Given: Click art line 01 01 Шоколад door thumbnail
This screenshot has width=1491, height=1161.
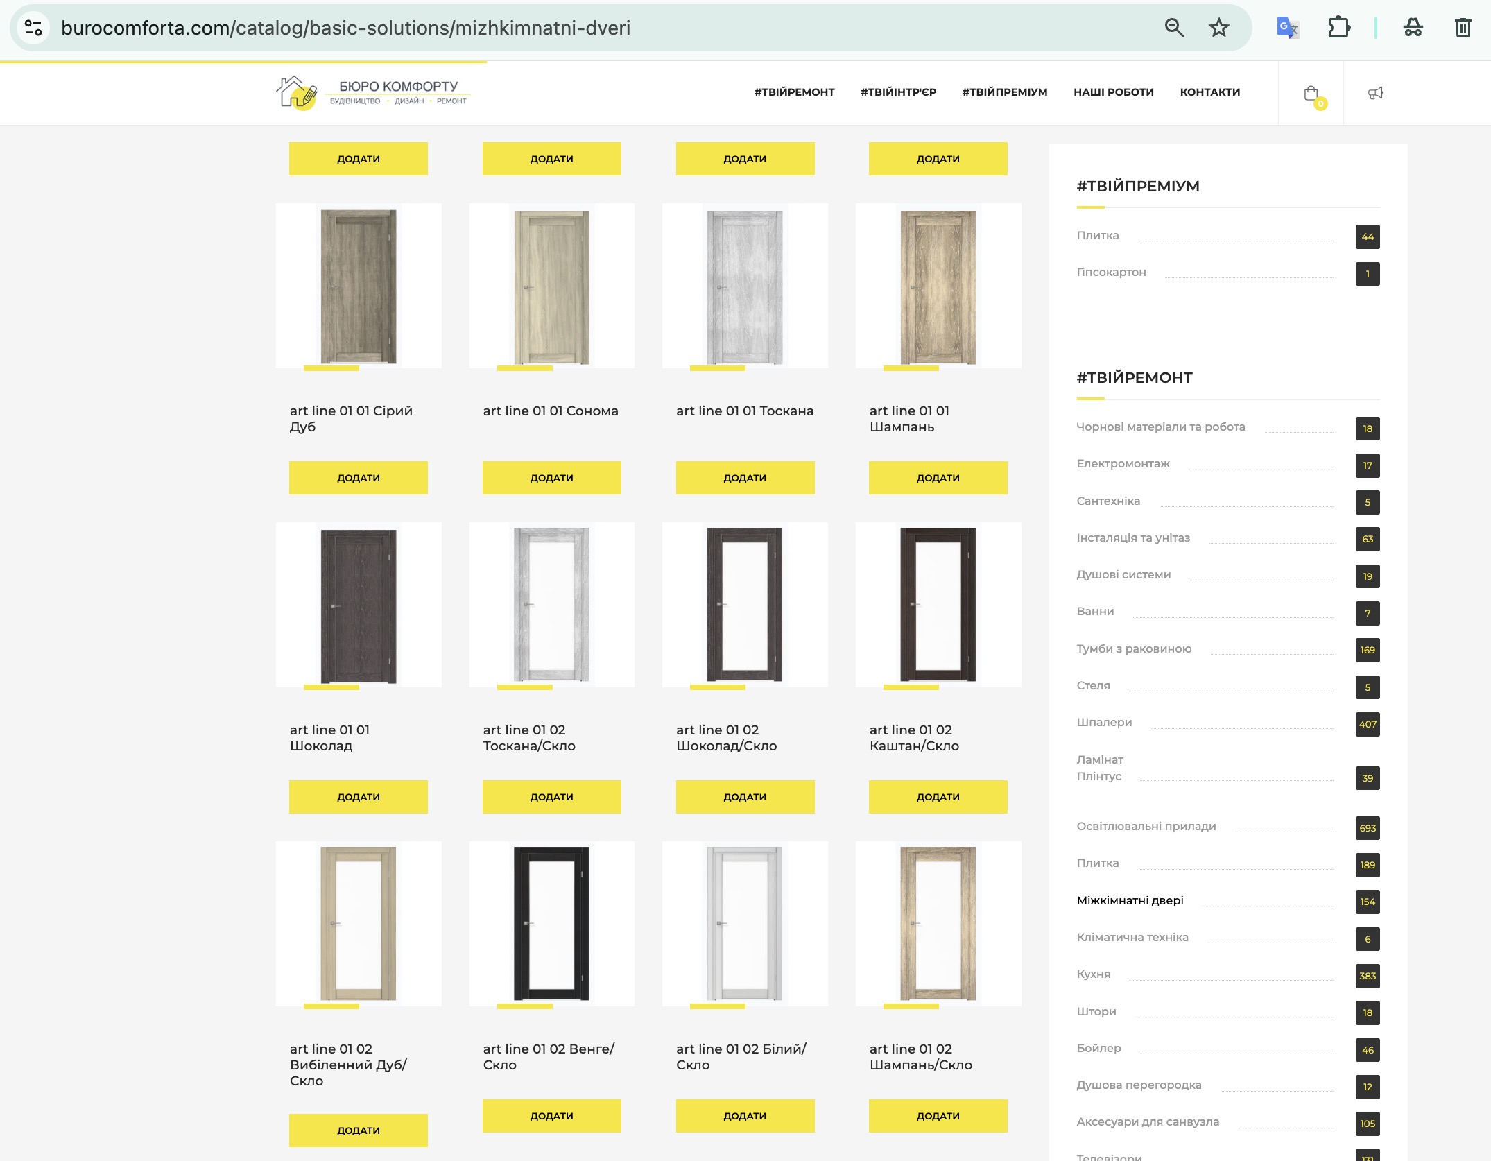Looking at the screenshot, I should pos(359,605).
